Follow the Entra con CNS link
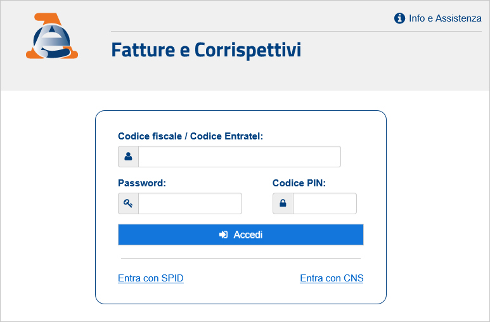This screenshot has width=490, height=322. 332,278
